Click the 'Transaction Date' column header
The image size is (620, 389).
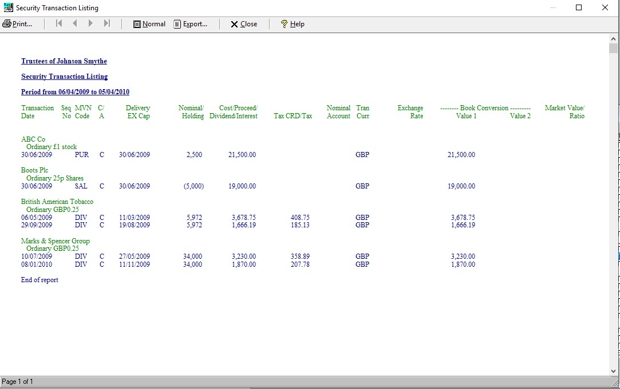tap(38, 112)
